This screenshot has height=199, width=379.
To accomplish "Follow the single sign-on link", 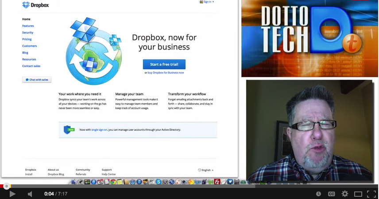I will tap(99, 130).
